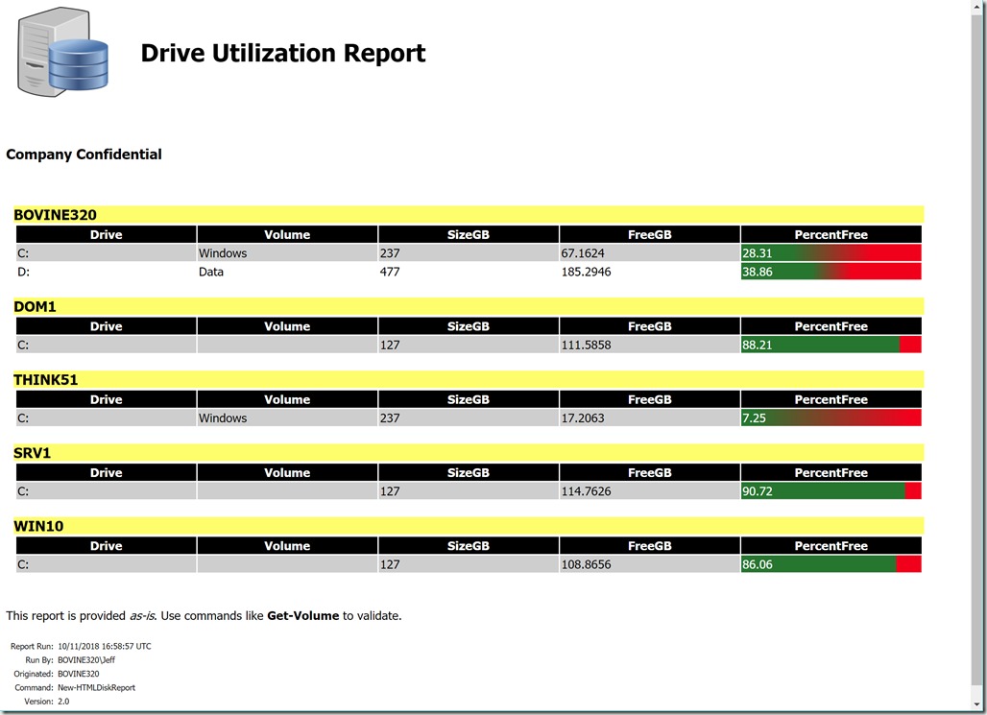Click the SizeGB header under SRV1
Image resolution: width=987 pixels, height=715 pixels.
click(469, 473)
